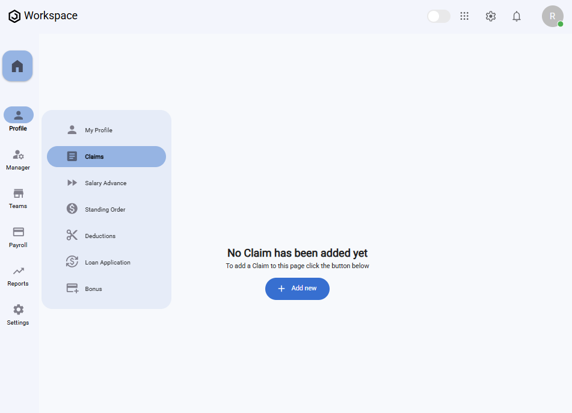Image resolution: width=572 pixels, height=413 pixels.
Task: Click the top bar settings gear
Action: click(490, 16)
